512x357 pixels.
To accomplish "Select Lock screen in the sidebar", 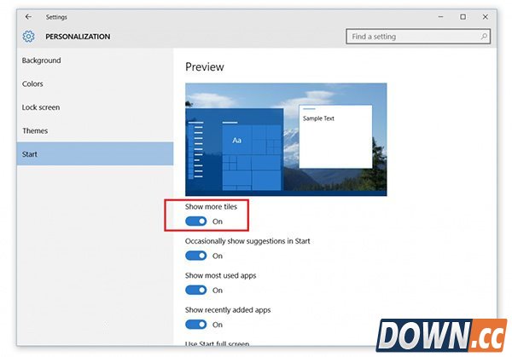I will coord(41,107).
